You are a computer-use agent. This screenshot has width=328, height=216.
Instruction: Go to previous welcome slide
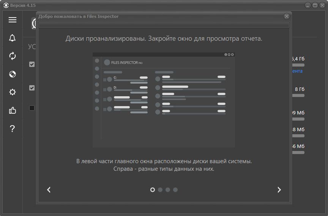[x=49, y=190]
